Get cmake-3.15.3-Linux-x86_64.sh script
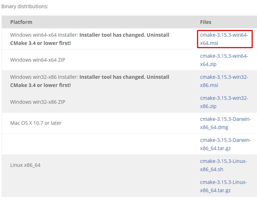The height and width of the screenshot is (200, 257). click(223, 165)
